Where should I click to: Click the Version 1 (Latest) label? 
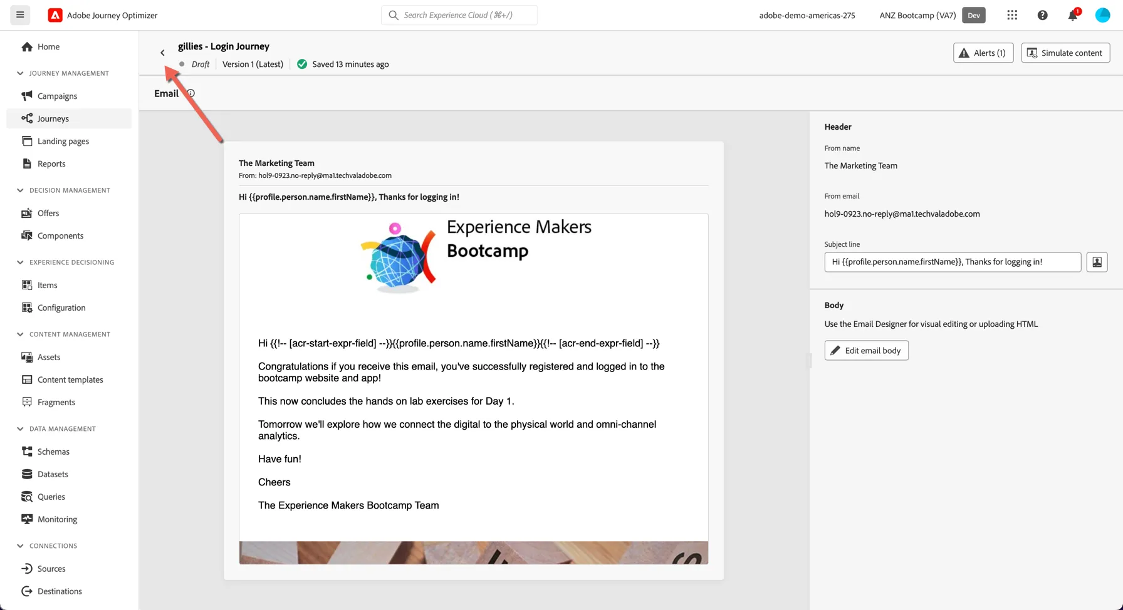coord(253,64)
